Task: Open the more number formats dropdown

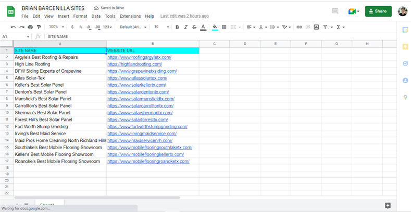Action: 107,27
